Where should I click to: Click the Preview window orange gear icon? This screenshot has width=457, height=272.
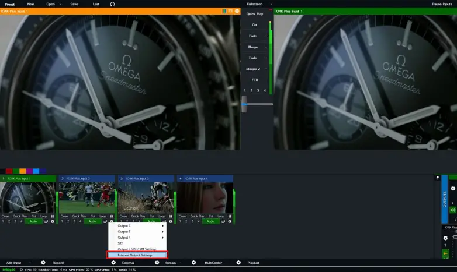[x=237, y=11]
